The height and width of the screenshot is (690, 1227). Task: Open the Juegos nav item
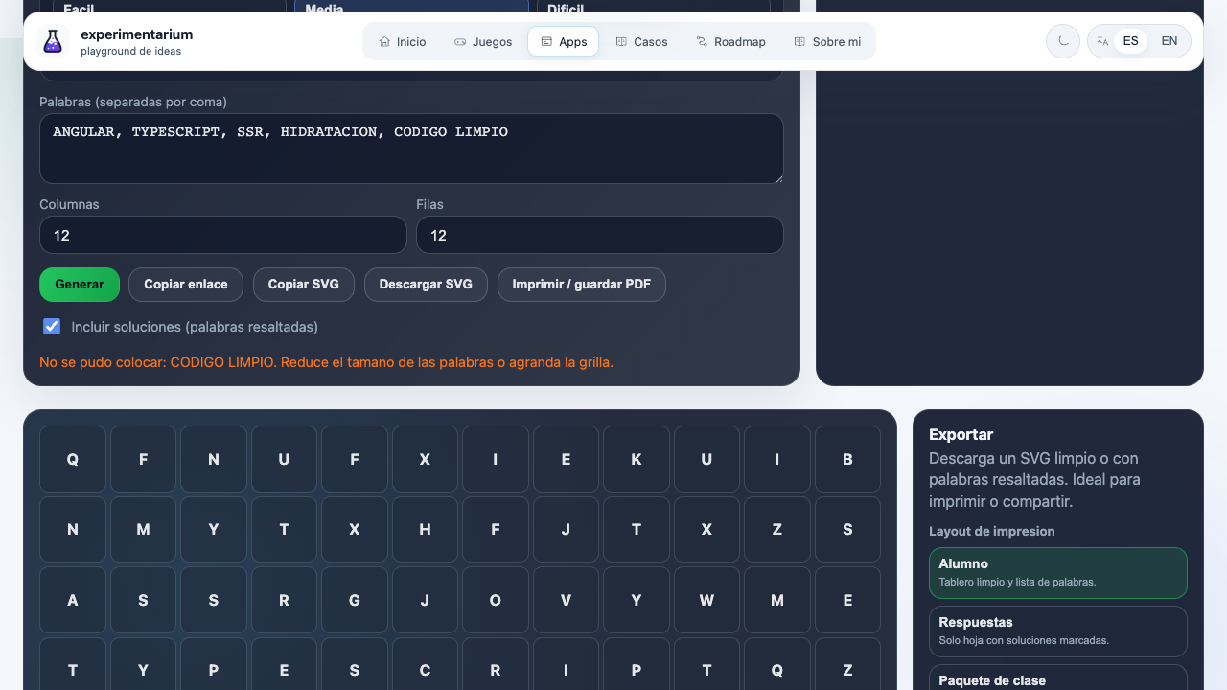(483, 41)
